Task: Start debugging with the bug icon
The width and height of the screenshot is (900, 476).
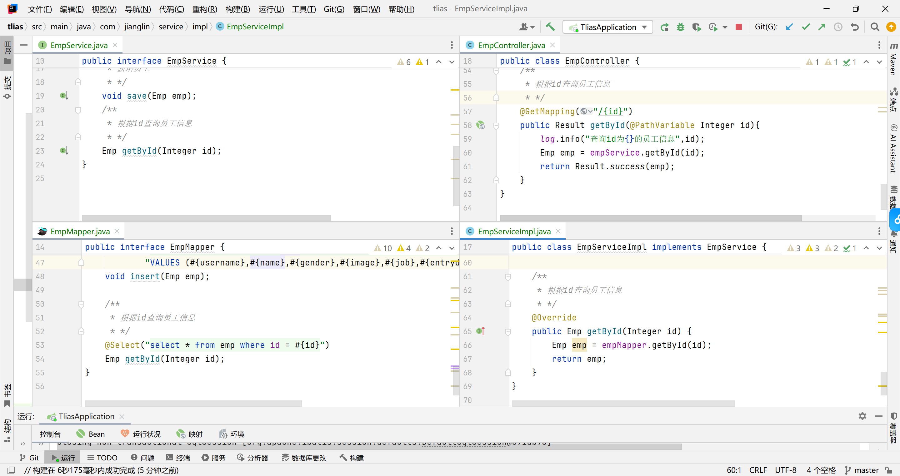Action: pyautogui.click(x=680, y=27)
